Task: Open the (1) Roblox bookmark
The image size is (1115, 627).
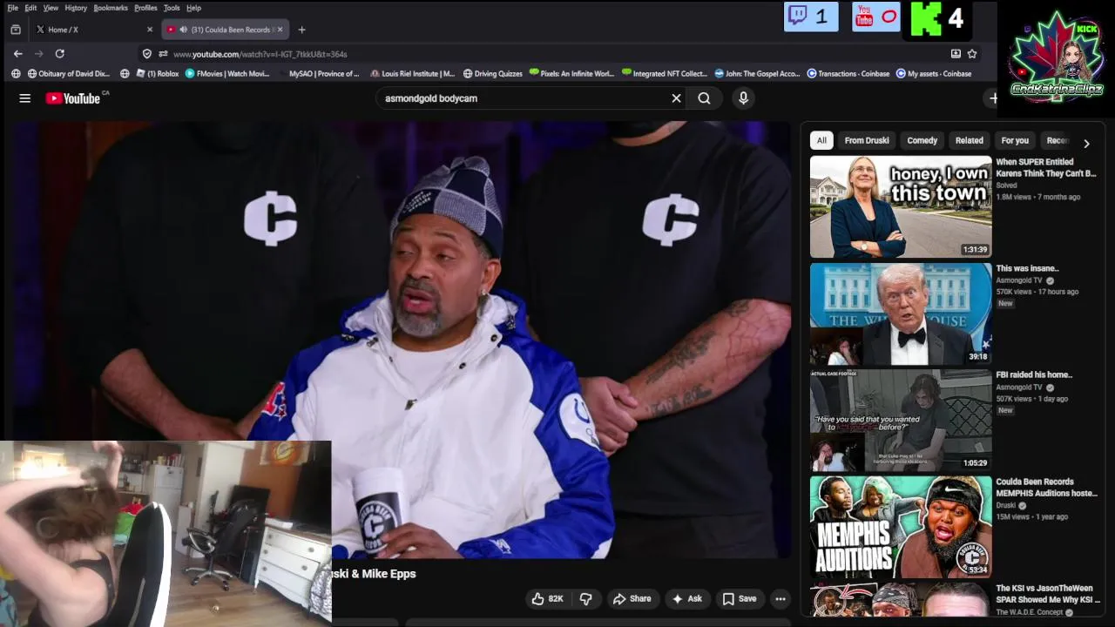Action: click(157, 74)
